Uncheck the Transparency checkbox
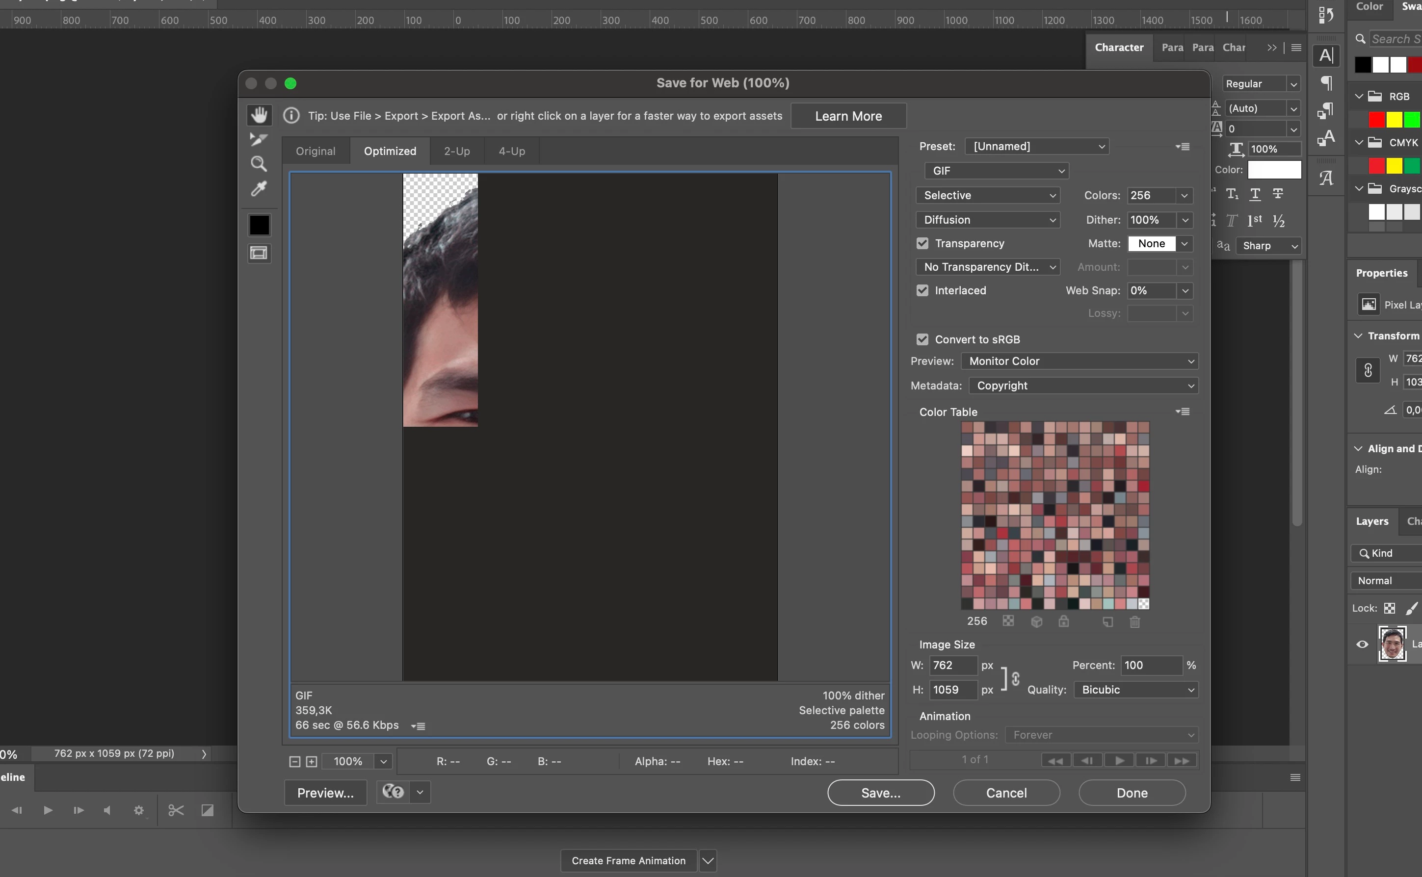Image resolution: width=1422 pixels, height=877 pixels. (922, 244)
